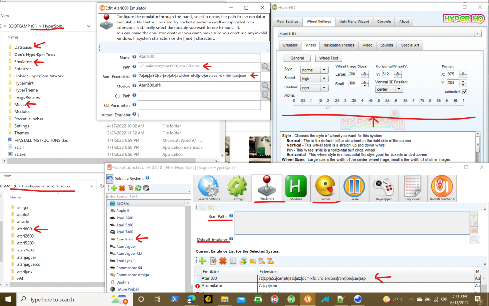Switch to the Navigation/Themes tab
The width and height of the screenshot is (489, 306).
[339, 45]
